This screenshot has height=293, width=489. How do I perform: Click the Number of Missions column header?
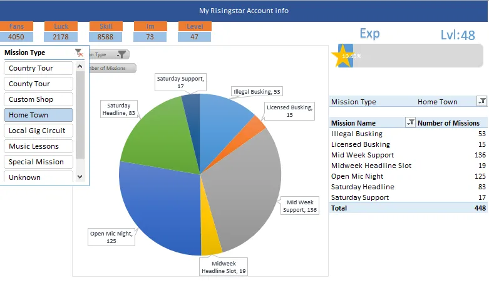click(448, 123)
